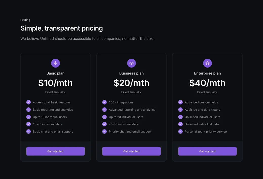Click the checkmark beside '40 GB individual data'
This screenshot has height=179, width=263.
(104, 124)
